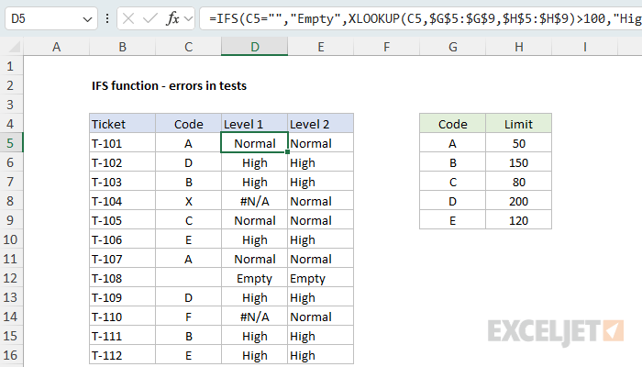Screen dimensions: 642x367
Task: Click the 'Limit' header cell
Action: pos(519,124)
